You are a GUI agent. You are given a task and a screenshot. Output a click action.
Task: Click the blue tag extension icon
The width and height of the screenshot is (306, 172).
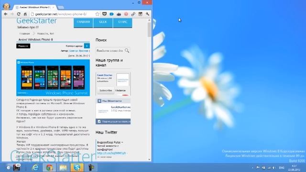point(111,14)
